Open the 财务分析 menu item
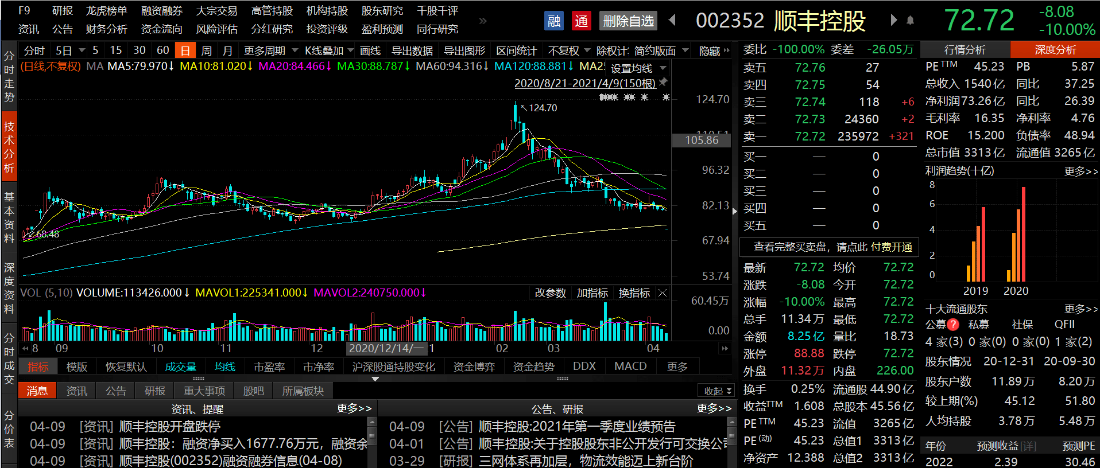Screen dimensions: 1100x468 pyautogui.click(x=107, y=29)
